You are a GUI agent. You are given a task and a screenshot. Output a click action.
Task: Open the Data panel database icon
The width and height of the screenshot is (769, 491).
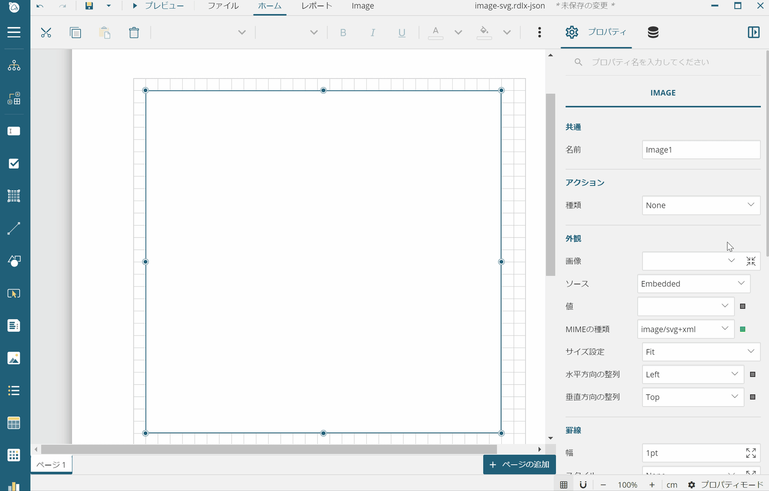click(653, 32)
